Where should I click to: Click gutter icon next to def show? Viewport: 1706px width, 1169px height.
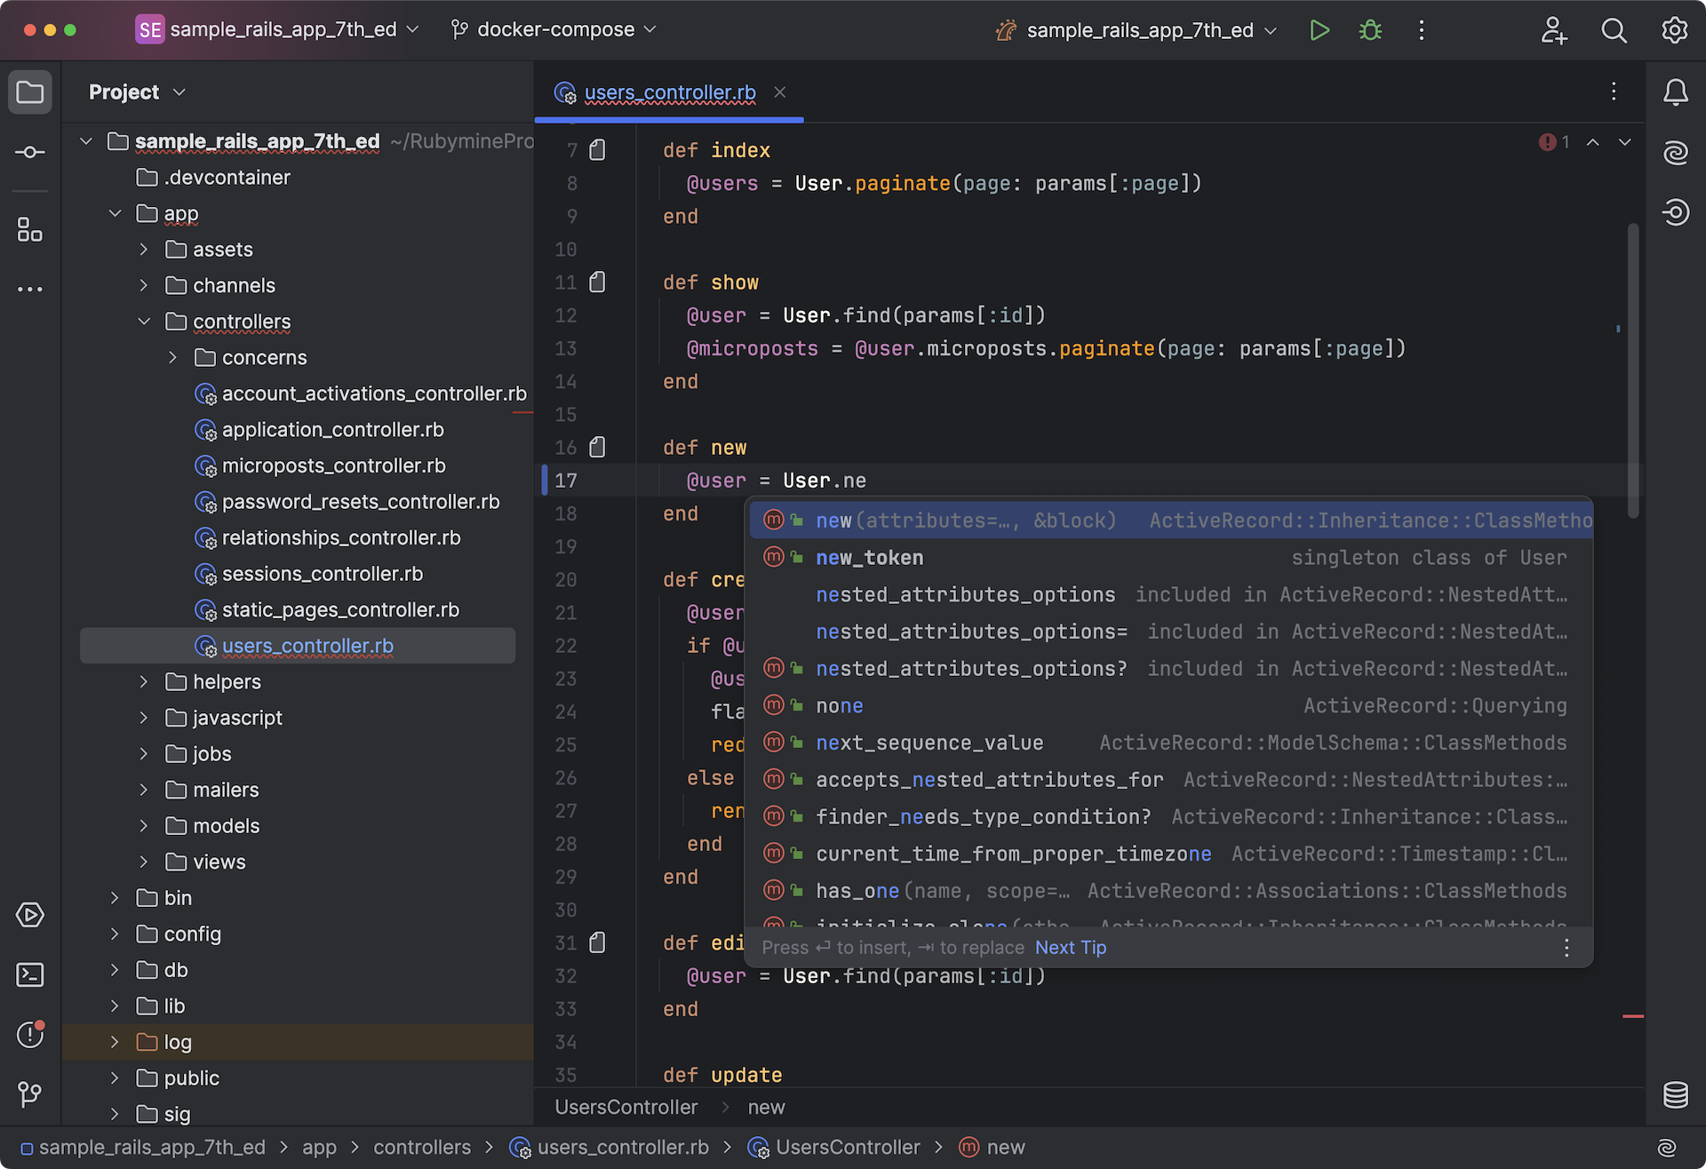598,282
